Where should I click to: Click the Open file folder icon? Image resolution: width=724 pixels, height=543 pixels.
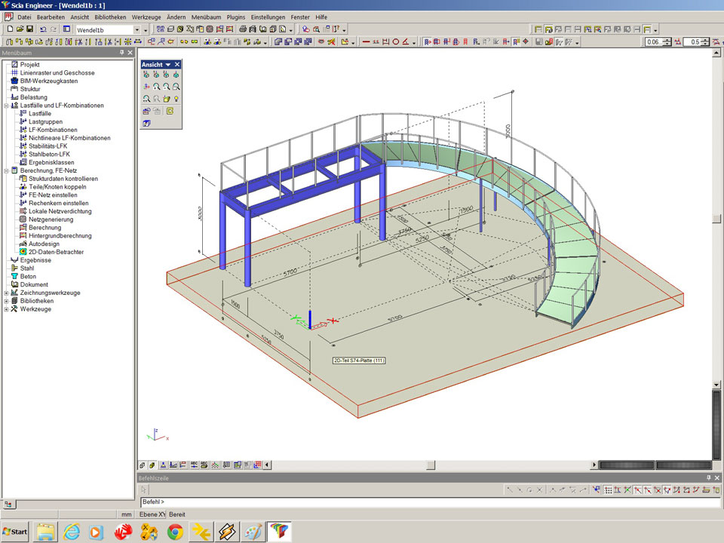point(20,29)
